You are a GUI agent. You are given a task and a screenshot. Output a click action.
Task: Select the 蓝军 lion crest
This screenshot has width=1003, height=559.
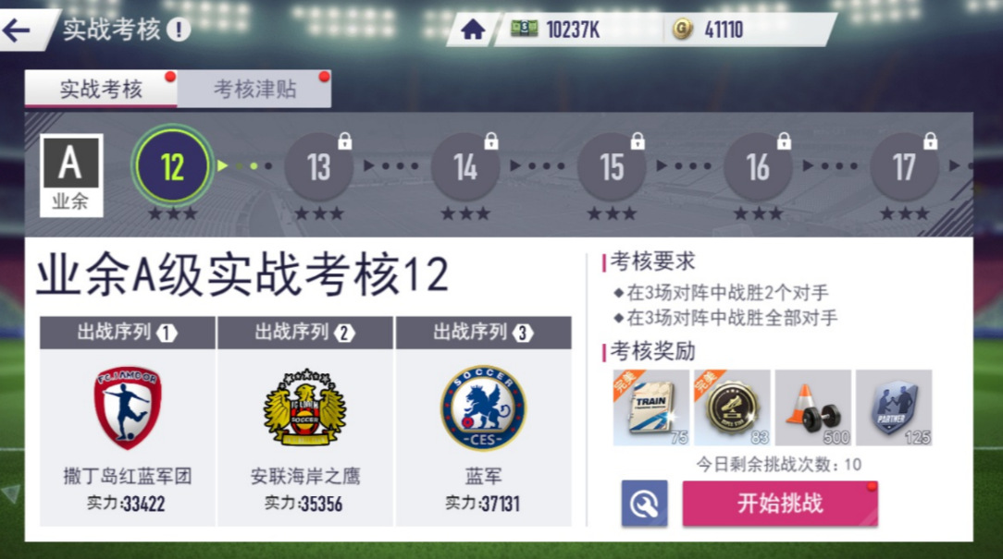point(483,407)
